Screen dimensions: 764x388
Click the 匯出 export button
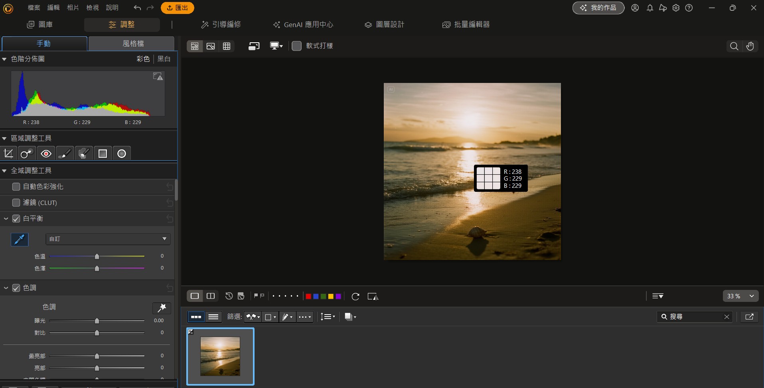(x=178, y=8)
